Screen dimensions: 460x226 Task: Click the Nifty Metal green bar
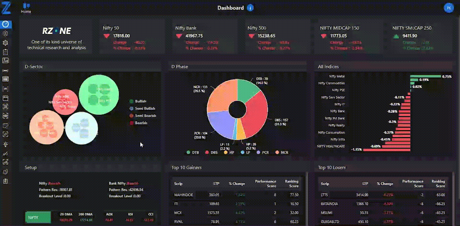(426, 76)
